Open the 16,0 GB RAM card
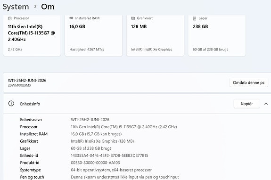 point(93,35)
